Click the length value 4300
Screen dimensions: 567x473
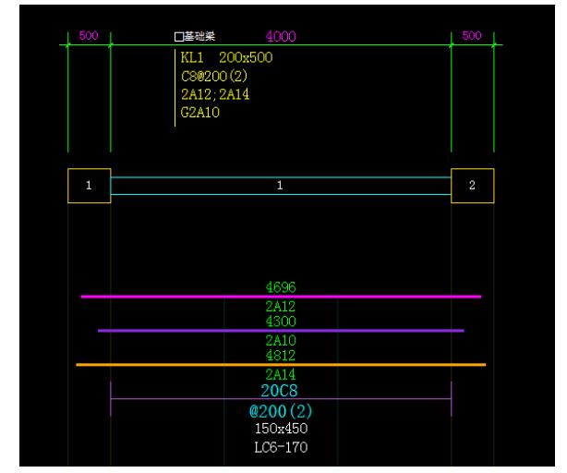point(281,321)
